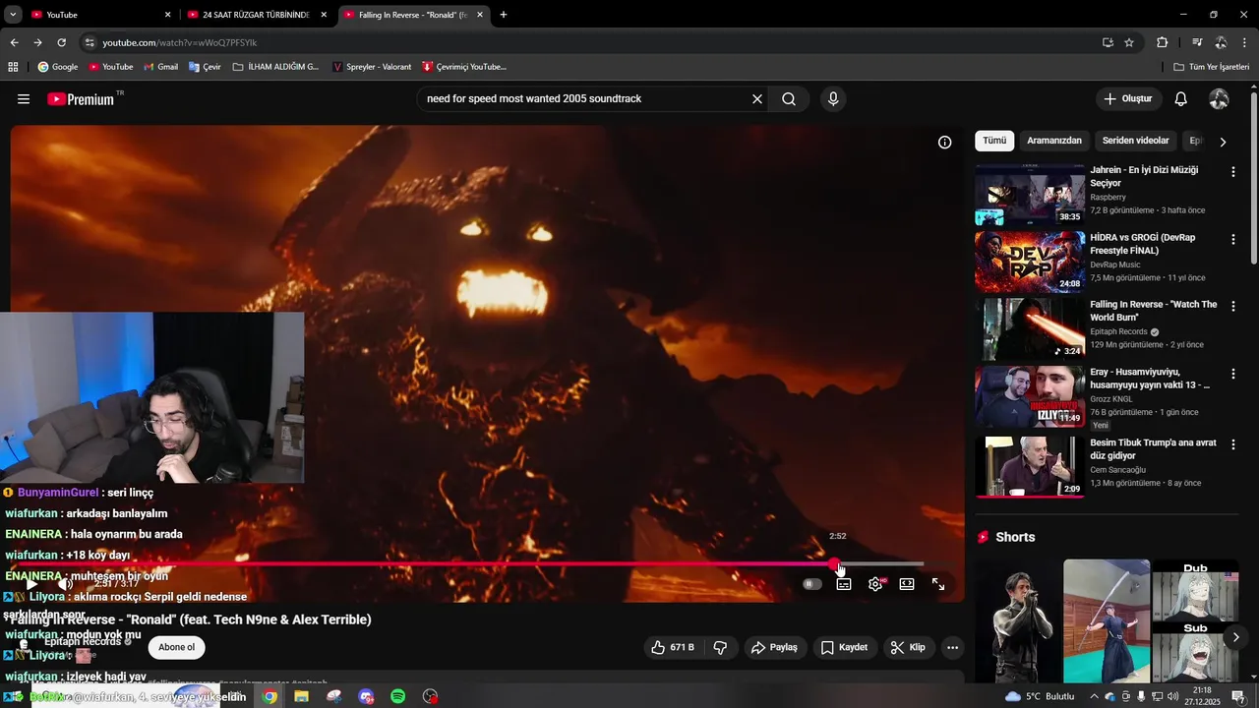
Task: Switch to 24 SAAT RÜZGAR TÜRBİNİNDE tab
Action: (256, 15)
